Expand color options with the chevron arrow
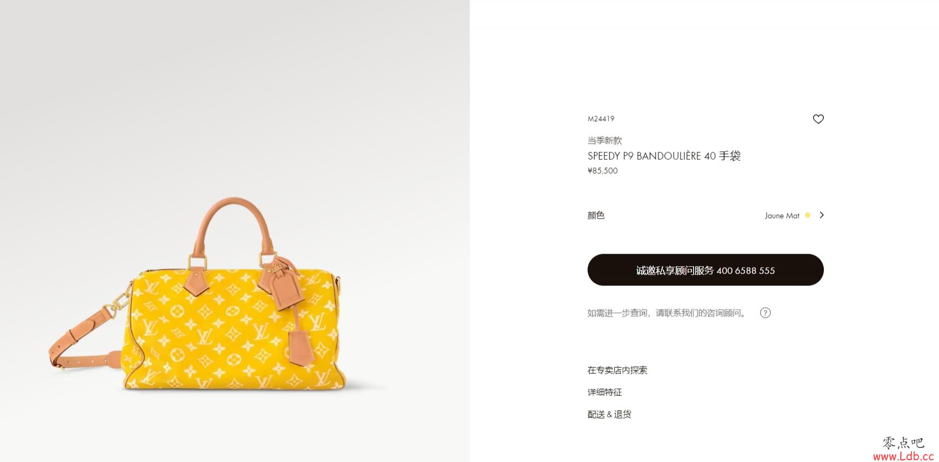Screen dimensions: 939x462 821,215
